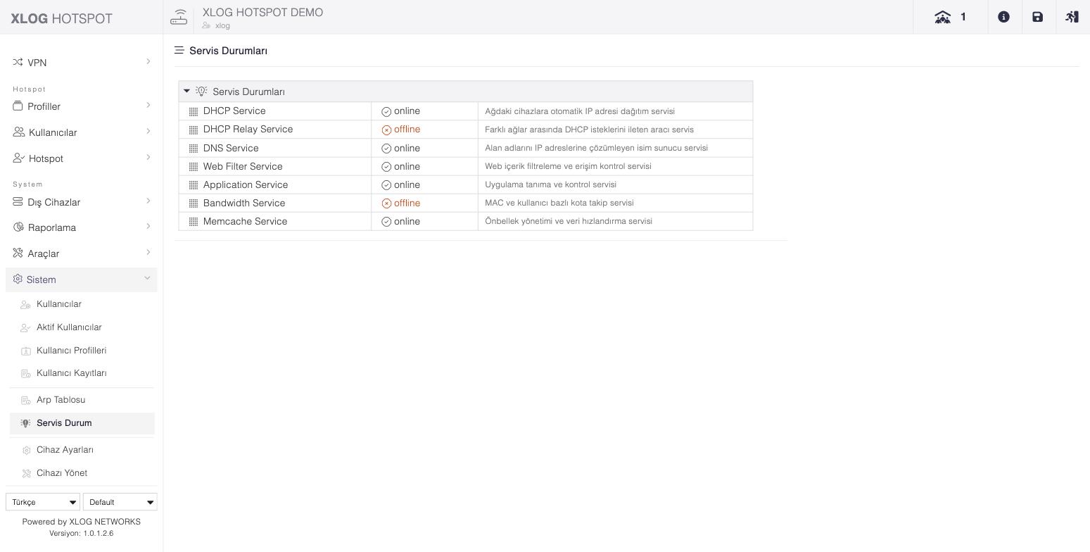
Task: Expand the Hotspot Kullanıcılar menu chevron
Action: [148, 132]
